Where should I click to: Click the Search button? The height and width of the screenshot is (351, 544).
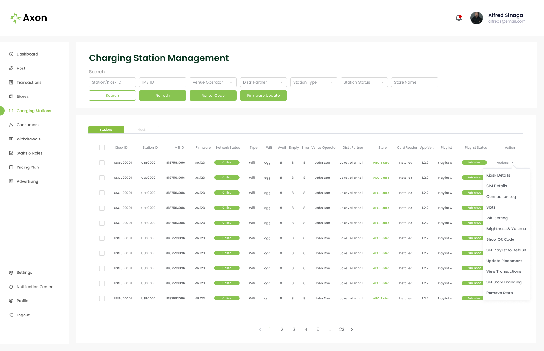click(112, 96)
